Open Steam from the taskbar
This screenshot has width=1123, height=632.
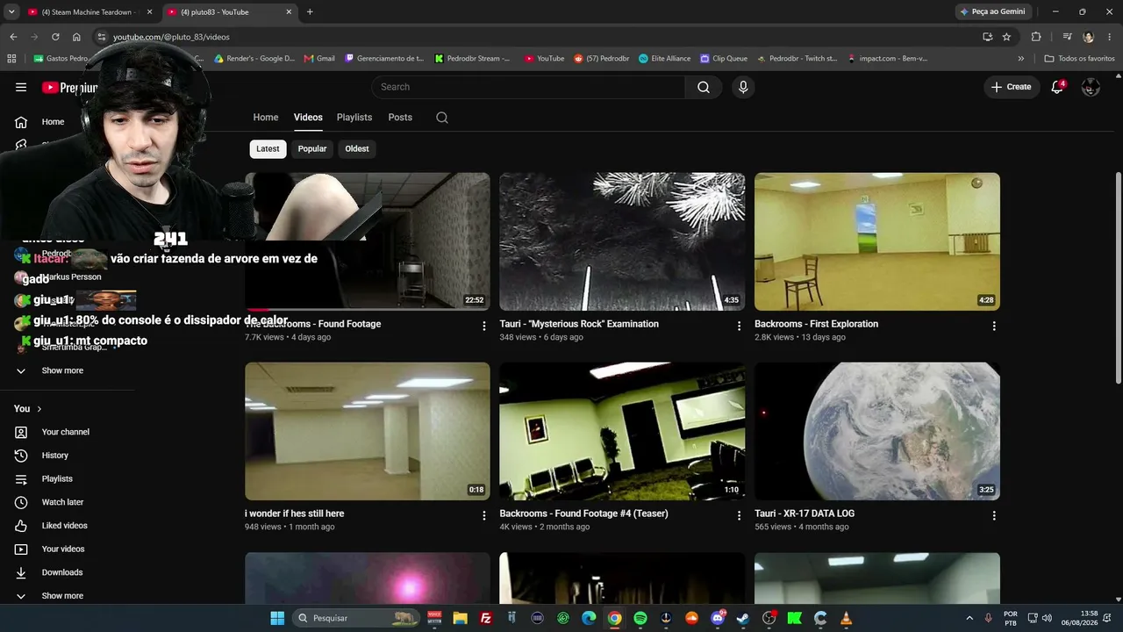click(743, 618)
